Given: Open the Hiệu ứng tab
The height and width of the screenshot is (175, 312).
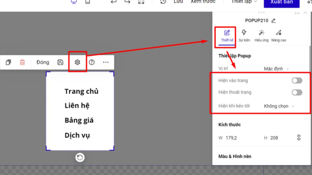Looking at the screenshot, I should 261,35.
